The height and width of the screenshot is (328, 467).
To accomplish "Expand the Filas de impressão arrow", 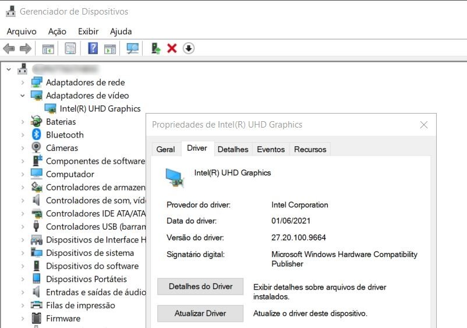I will (x=23, y=305).
